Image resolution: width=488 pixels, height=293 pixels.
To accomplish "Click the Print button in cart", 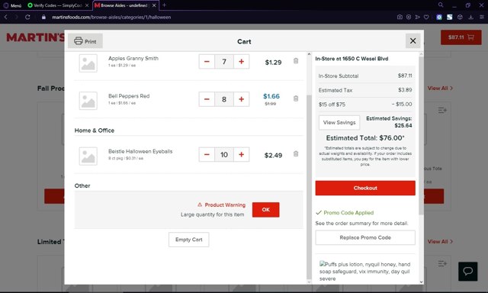I will 85,41.
